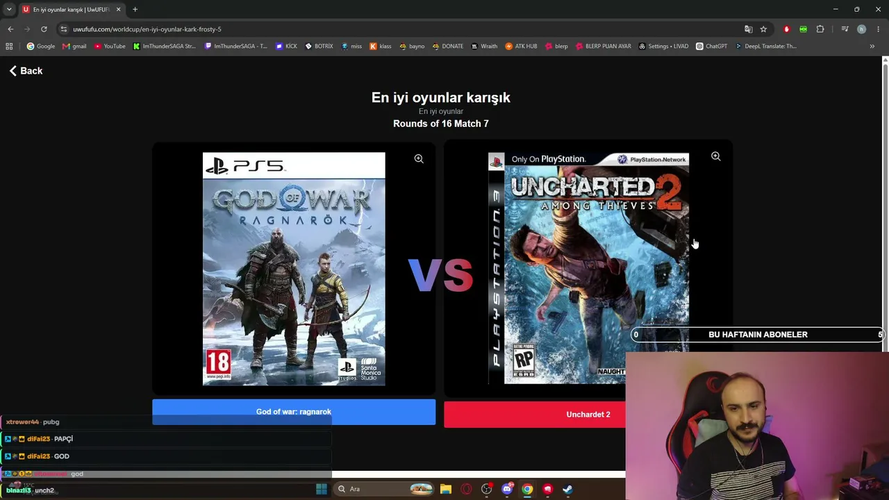This screenshot has height=500, width=889.
Task: Reload the current page
Action: (x=44, y=29)
